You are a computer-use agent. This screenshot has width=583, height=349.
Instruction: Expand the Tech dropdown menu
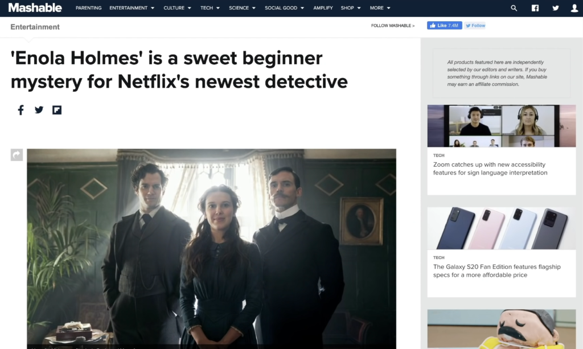pyautogui.click(x=210, y=8)
